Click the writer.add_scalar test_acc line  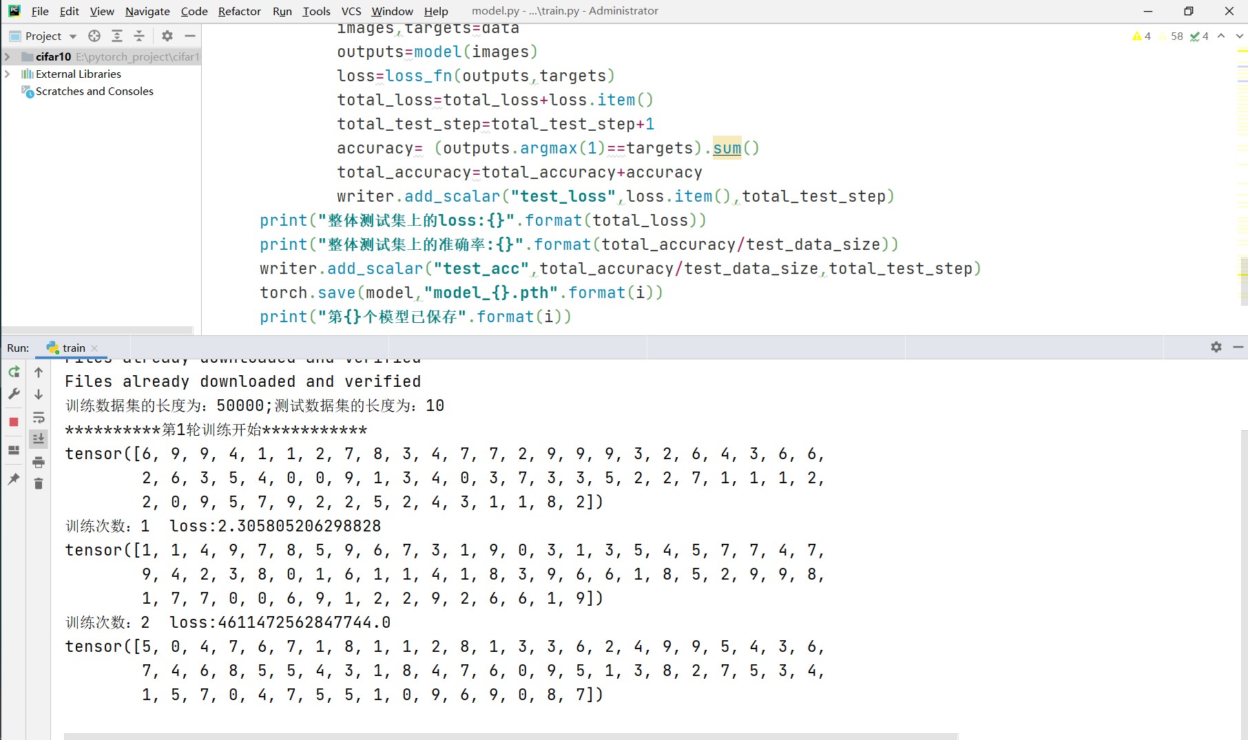coord(620,268)
